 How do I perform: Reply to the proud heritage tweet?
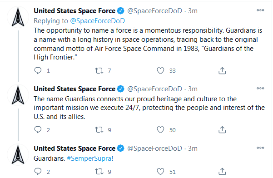click(38, 130)
